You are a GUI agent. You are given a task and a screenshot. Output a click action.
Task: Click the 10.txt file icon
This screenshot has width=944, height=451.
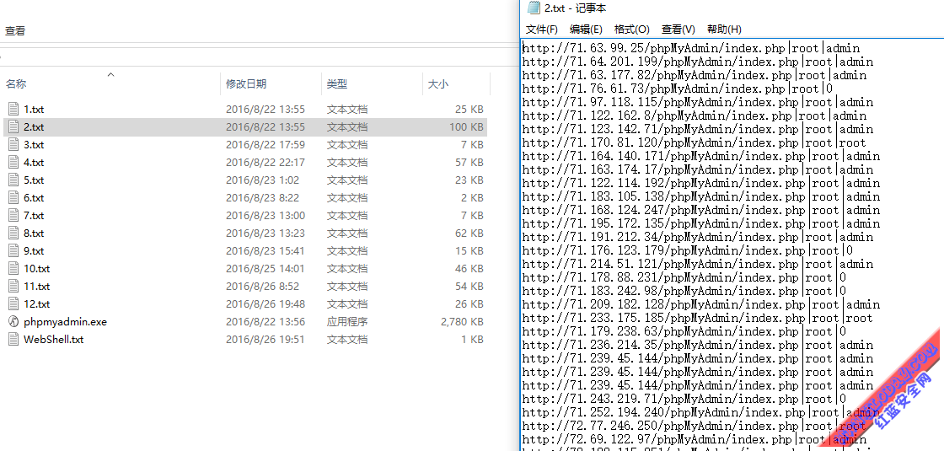click(13, 269)
